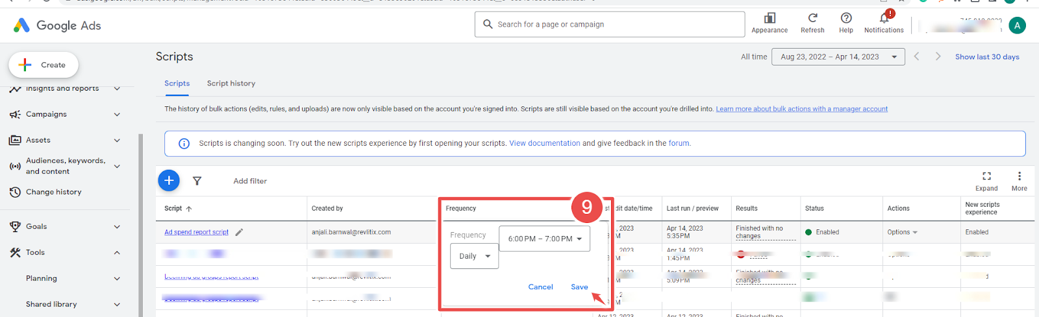Switch to the Scripts tab
This screenshot has height=317, width=1039.
coord(177,84)
